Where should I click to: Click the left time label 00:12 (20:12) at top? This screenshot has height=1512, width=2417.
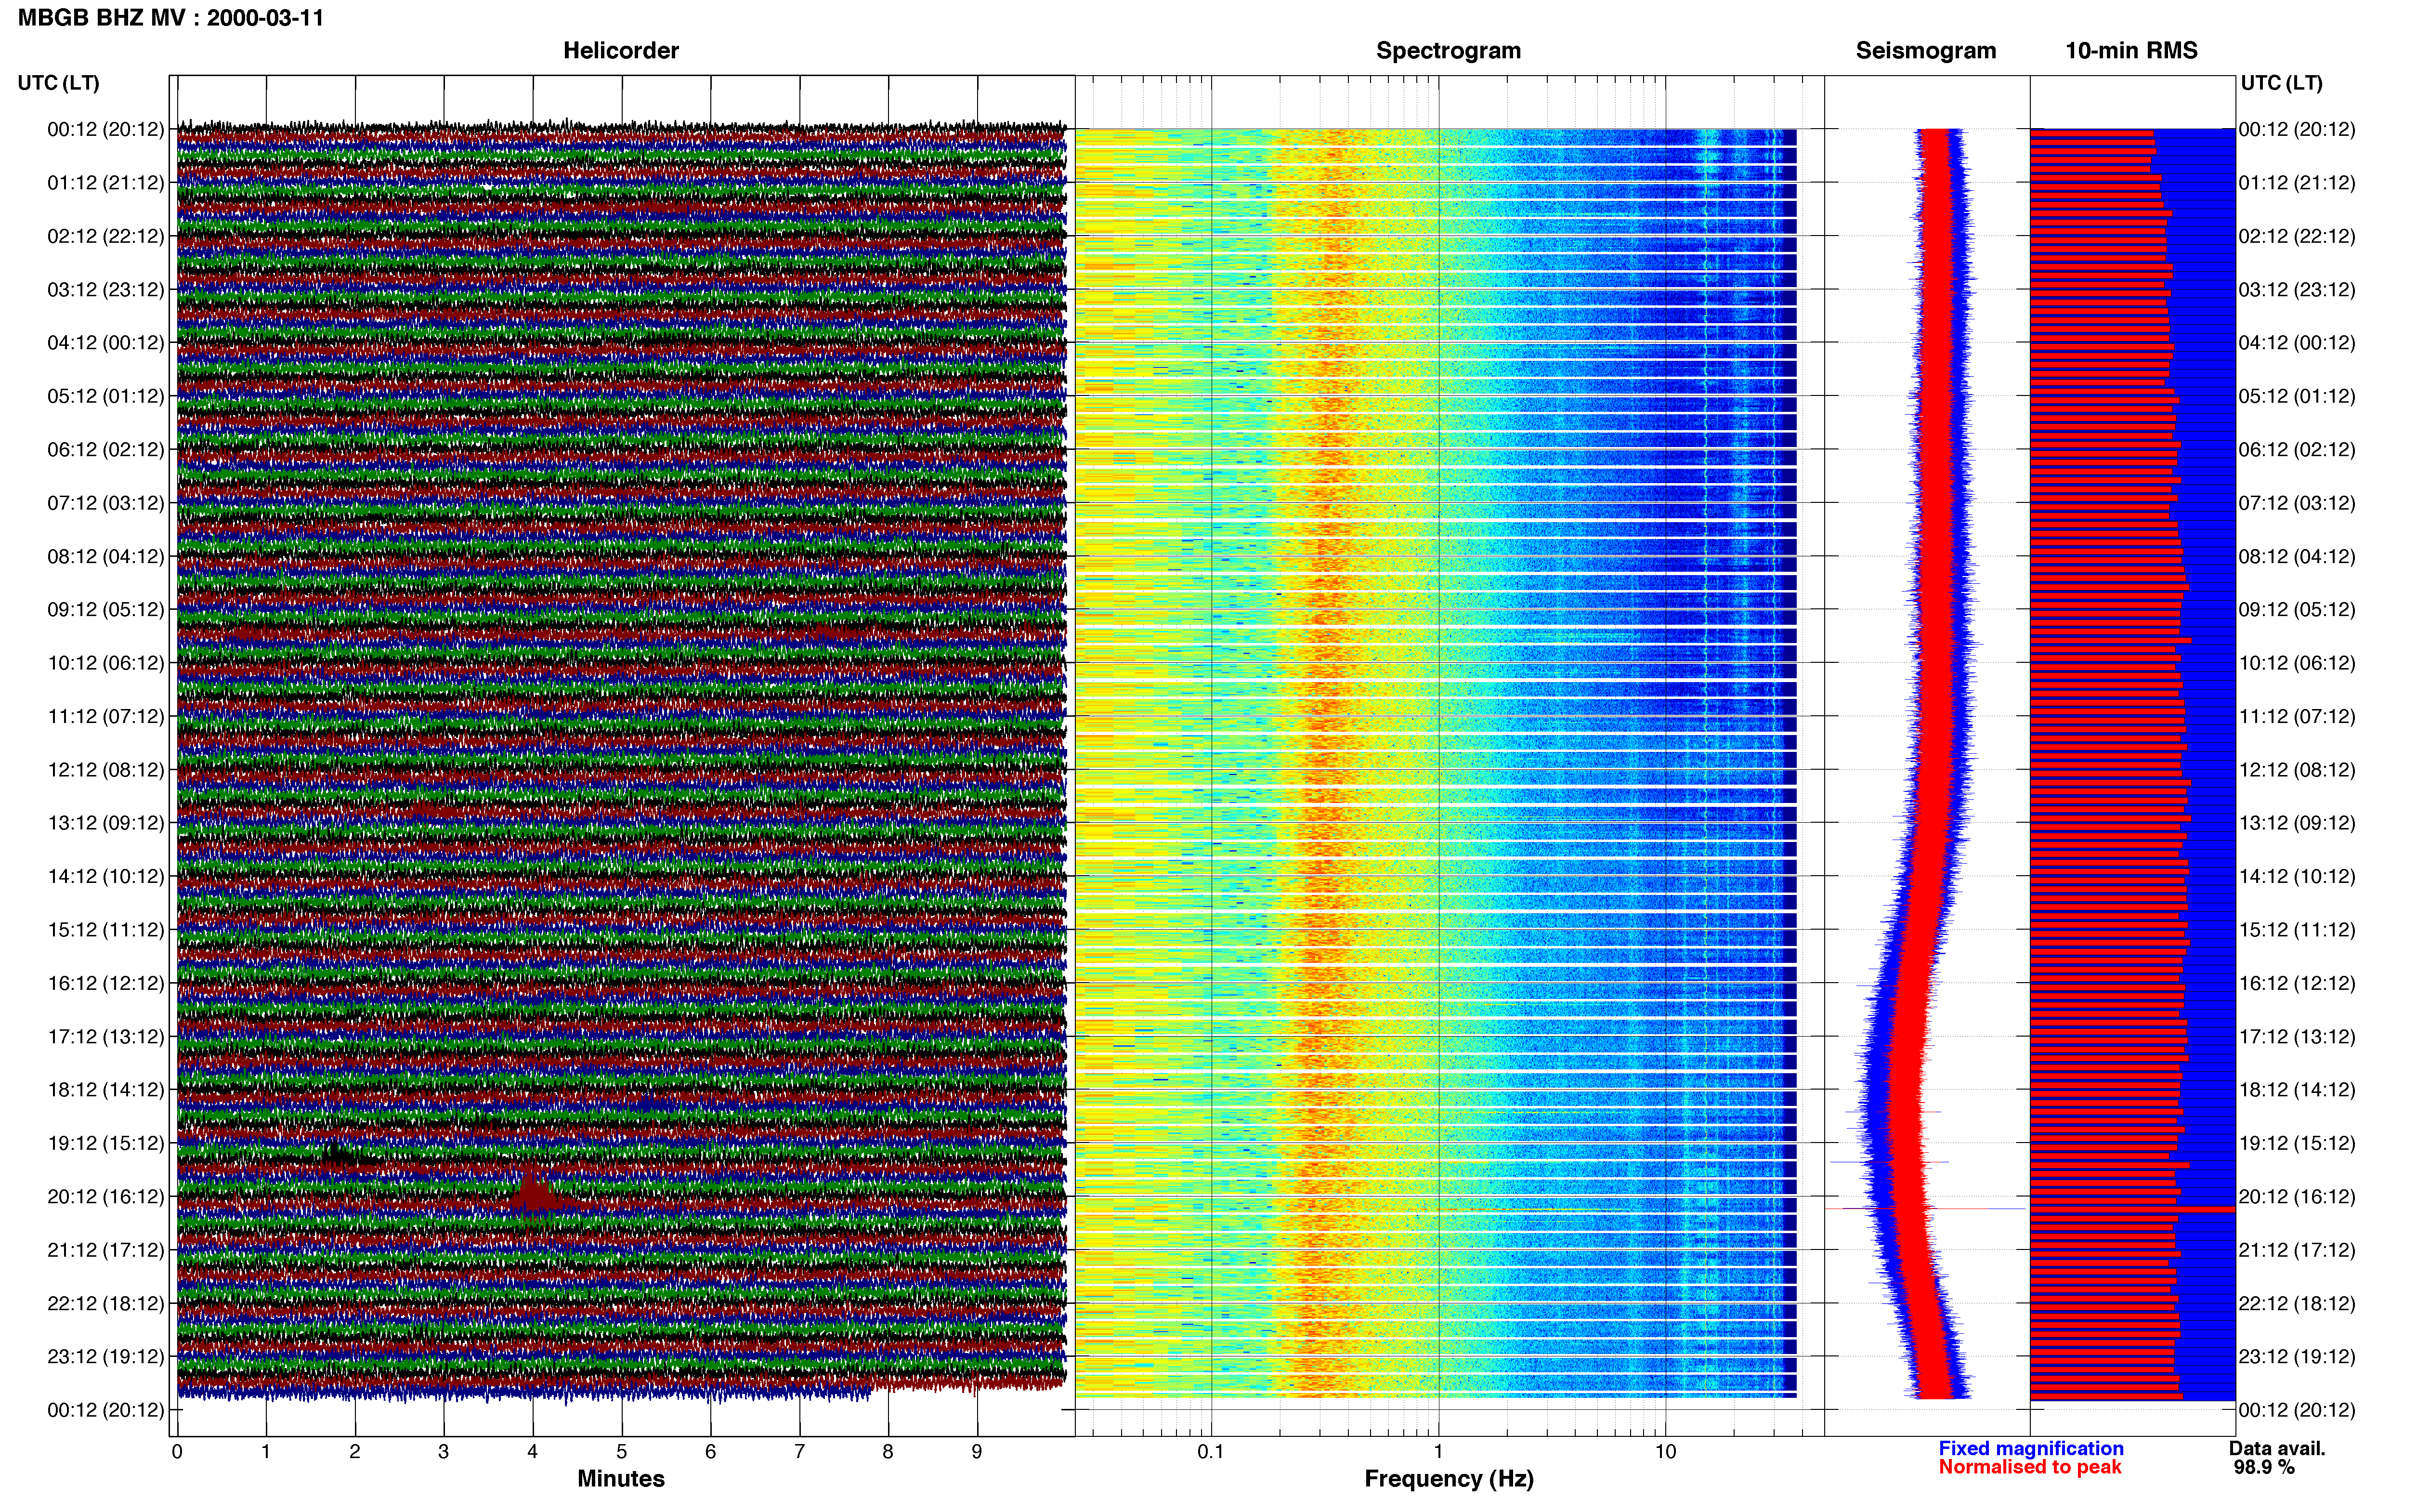pyautogui.click(x=106, y=129)
